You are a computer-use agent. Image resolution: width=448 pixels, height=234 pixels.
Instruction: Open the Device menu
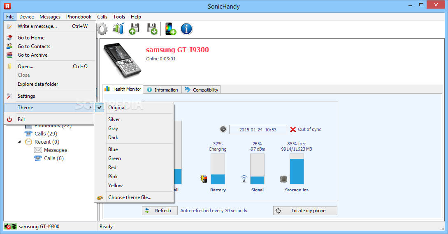[27, 17]
